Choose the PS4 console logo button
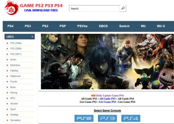This screenshot has width=174, height=124. pos(131,118)
